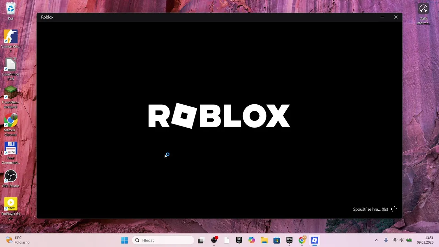This screenshot has height=247, width=439.
Task: Click the speaker volume tray icon
Action: pos(401,240)
